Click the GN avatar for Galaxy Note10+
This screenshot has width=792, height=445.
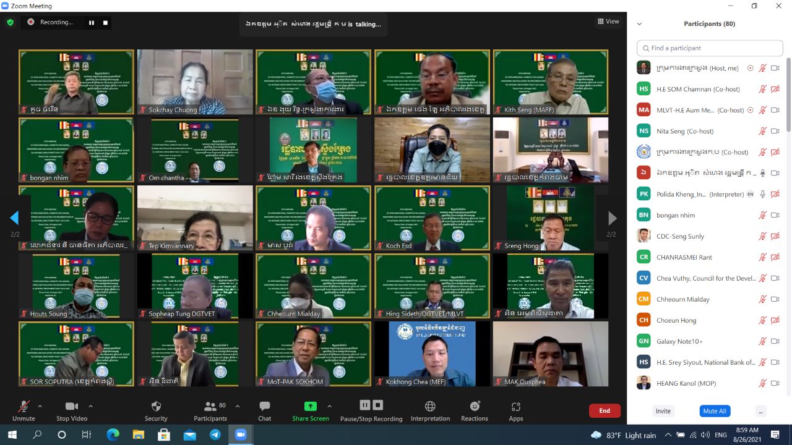pyautogui.click(x=643, y=341)
